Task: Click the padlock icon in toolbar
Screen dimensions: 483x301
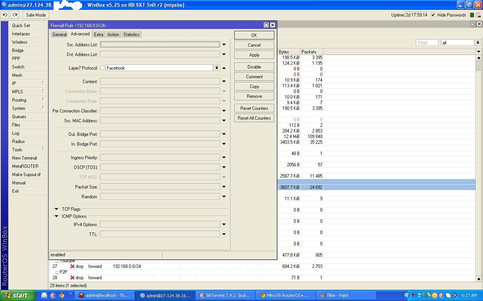Action: (x=478, y=15)
